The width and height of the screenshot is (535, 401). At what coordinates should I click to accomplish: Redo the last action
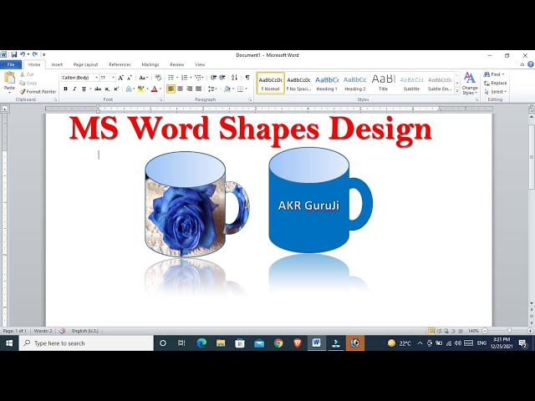point(35,54)
